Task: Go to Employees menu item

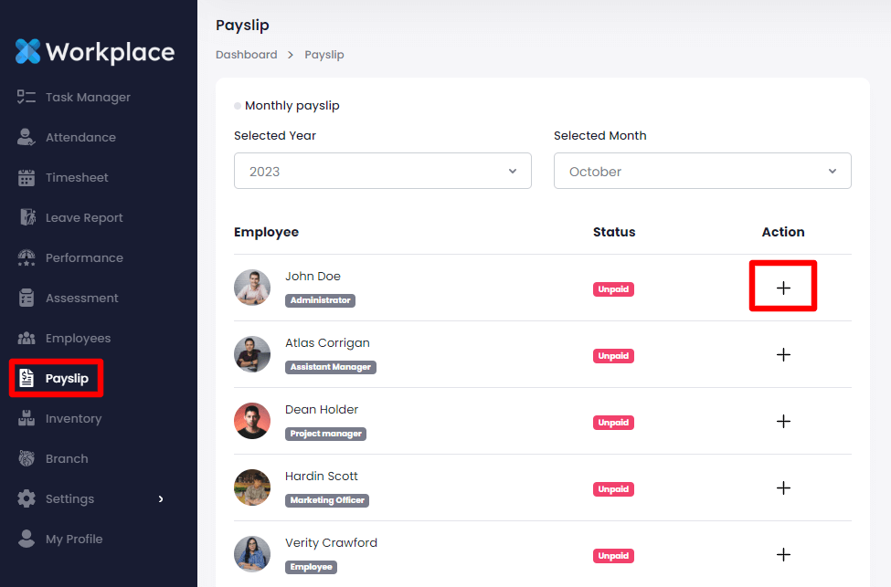Action: [78, 338]
